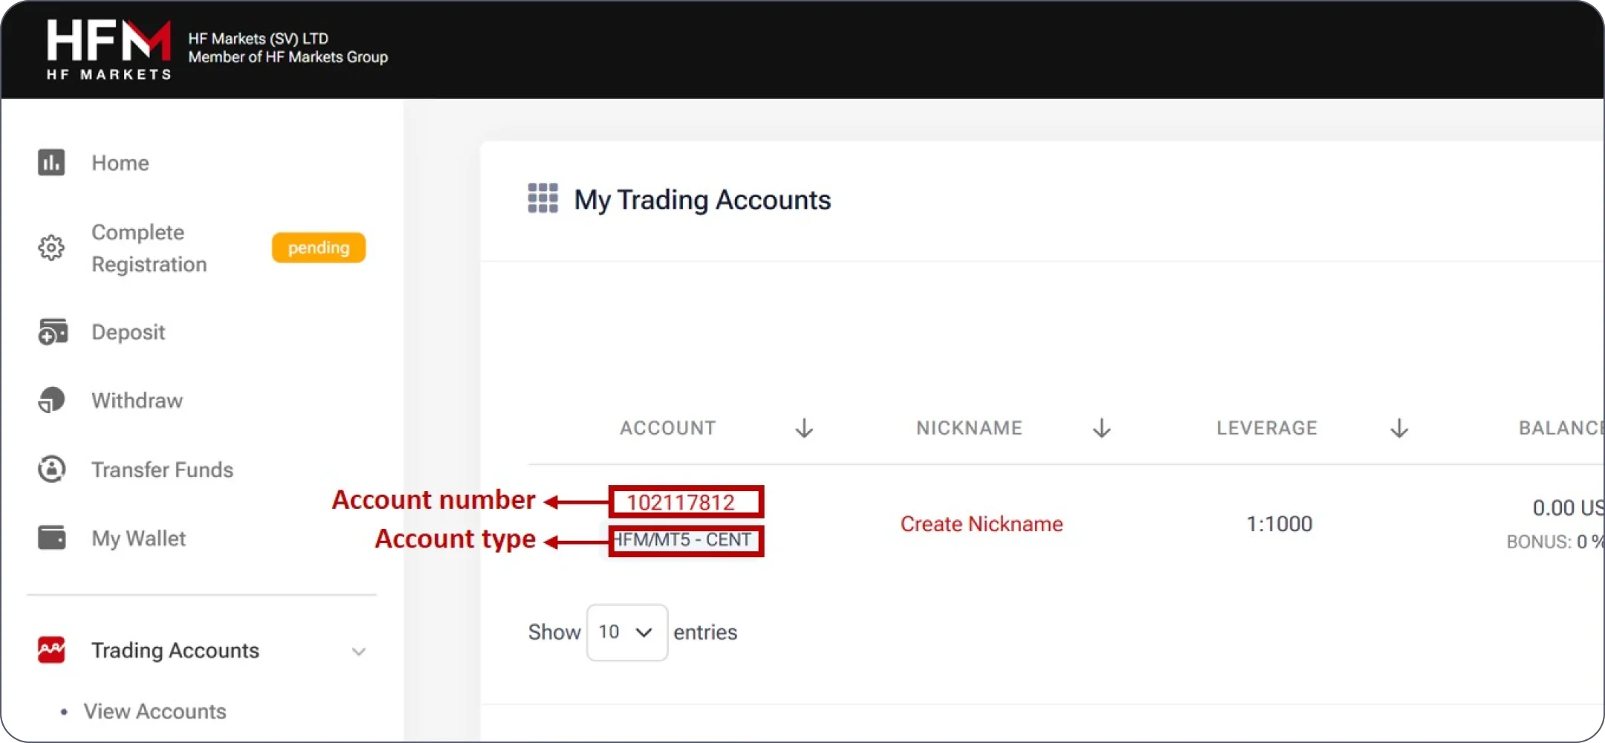Open the Deposit menu item
Screen dimensions: 1605x743
128,332
